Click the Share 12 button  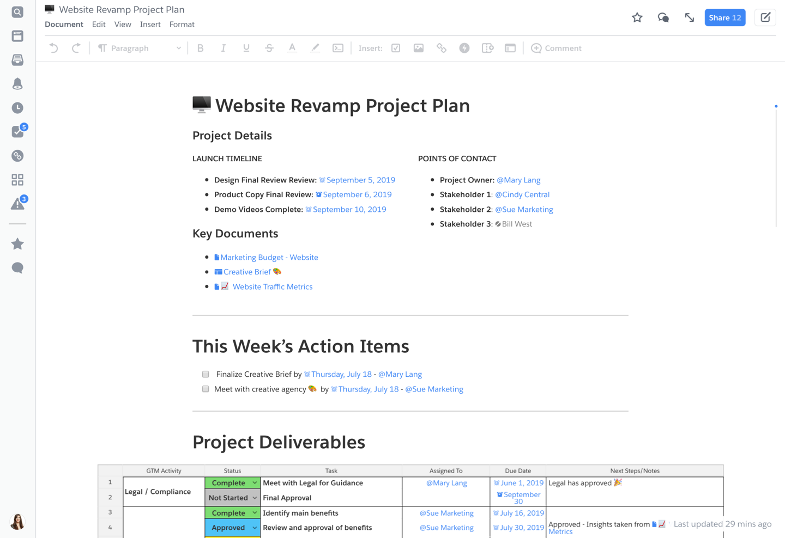tap(724, 17)
